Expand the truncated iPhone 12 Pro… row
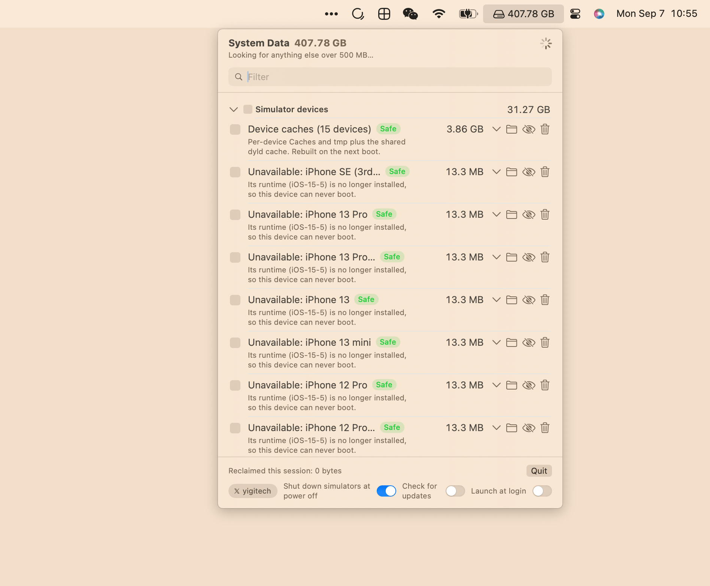The width and height of the screenshot is (710, 586). coord(497,428)
